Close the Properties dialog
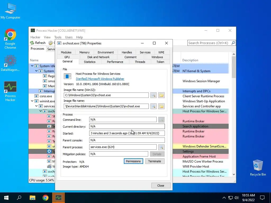The height and width of the screenshot is (203, 271). click(161, 186)
